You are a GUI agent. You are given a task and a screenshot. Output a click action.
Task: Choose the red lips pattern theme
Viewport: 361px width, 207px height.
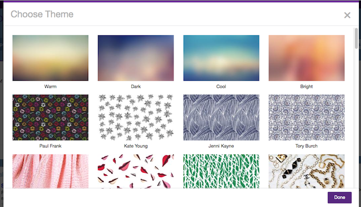[136, 171]
